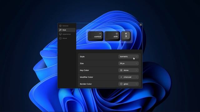
Task: Open the About section
Action: (x=67, y=38)
